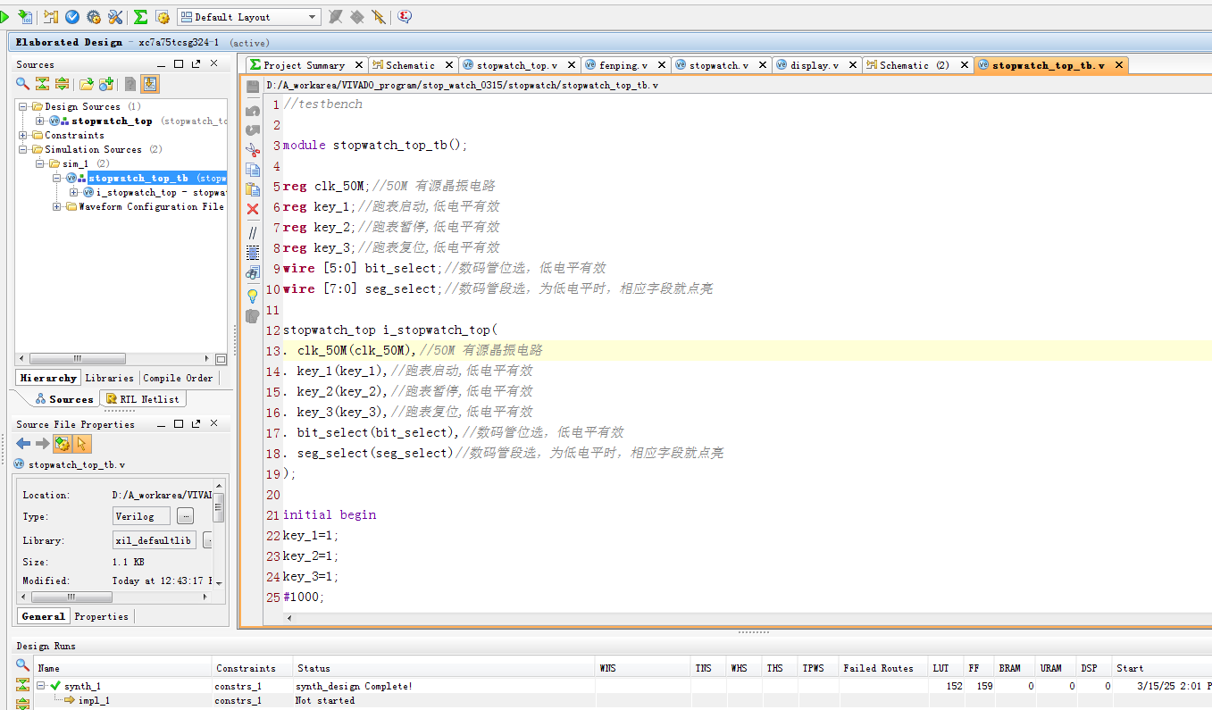Toggle the gear settings icon in Source File Properties
Image resolution: width=1212 pixels, height=710 pixels.
(x=62, y=444)
